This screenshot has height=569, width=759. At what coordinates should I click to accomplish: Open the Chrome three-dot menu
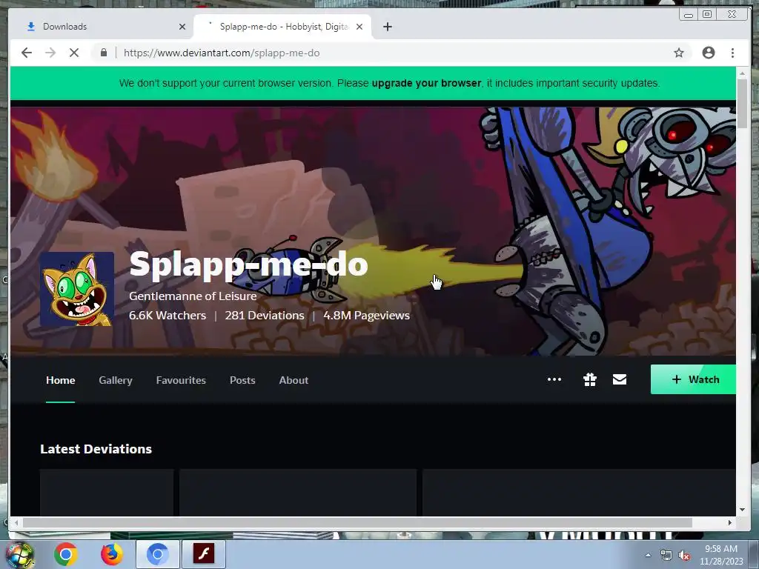[x=732, y=53]
